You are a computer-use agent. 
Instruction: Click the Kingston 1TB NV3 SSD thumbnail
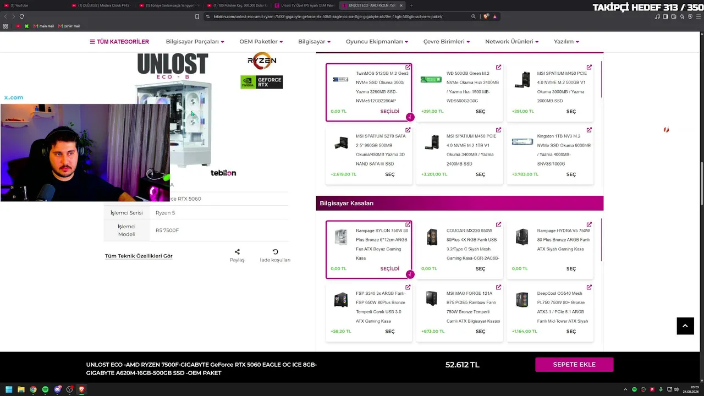click(x=522, y=142)
